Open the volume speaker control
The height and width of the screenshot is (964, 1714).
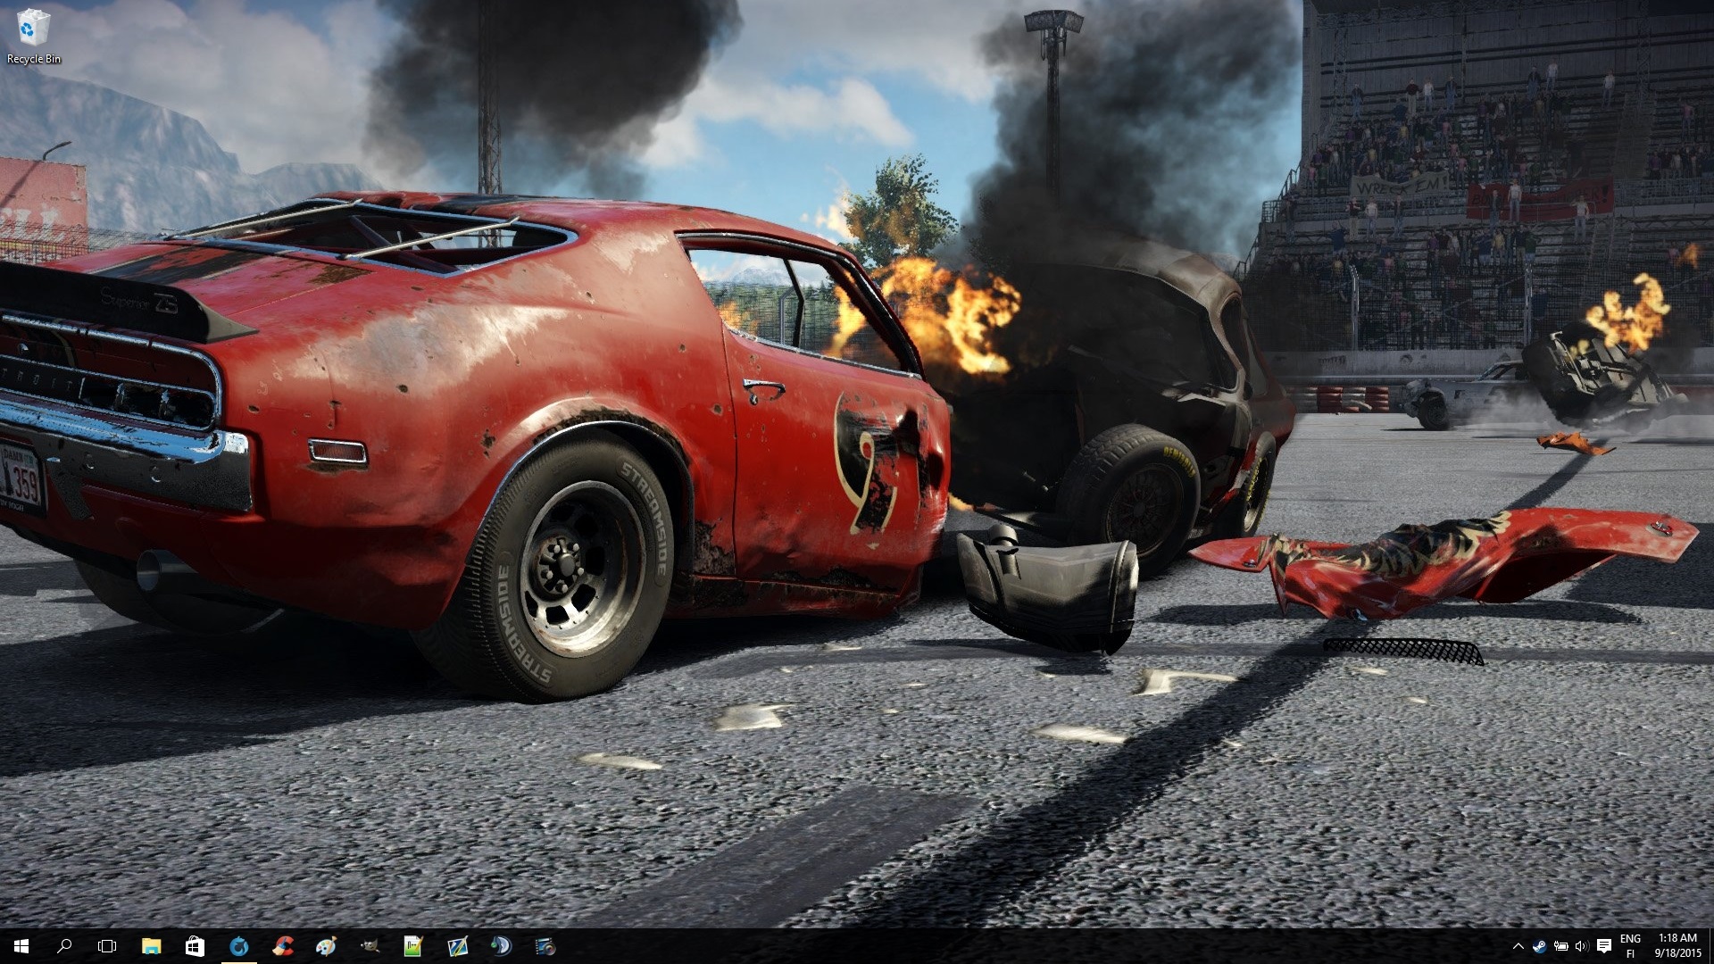pos(1582,946)
